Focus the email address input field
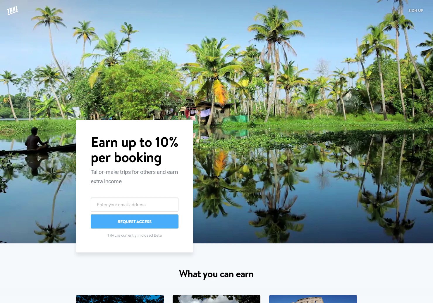The image size is (433, 303). click(135, 205)
